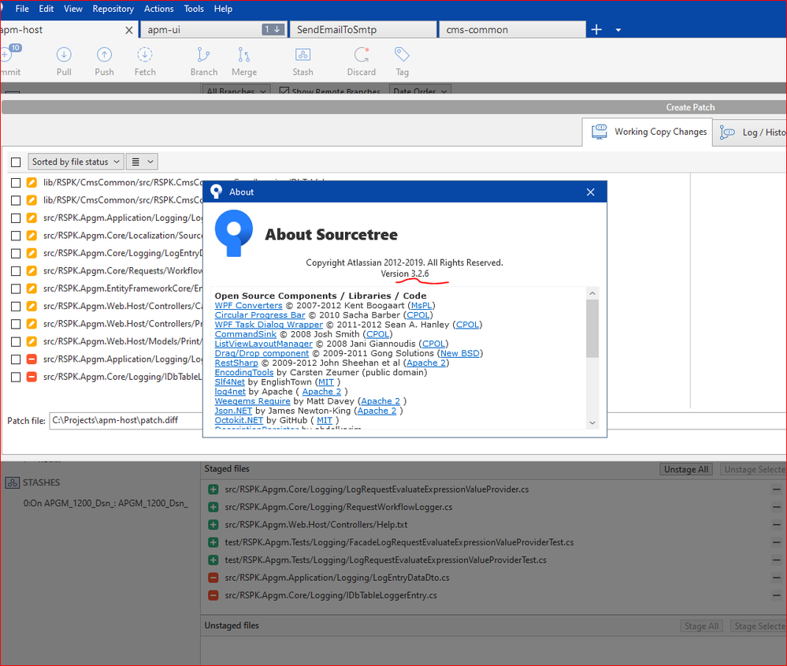This screenshot has width=787, height=666.
Task: Click the About list scrollbar thumb
Action: coord(592,329)
